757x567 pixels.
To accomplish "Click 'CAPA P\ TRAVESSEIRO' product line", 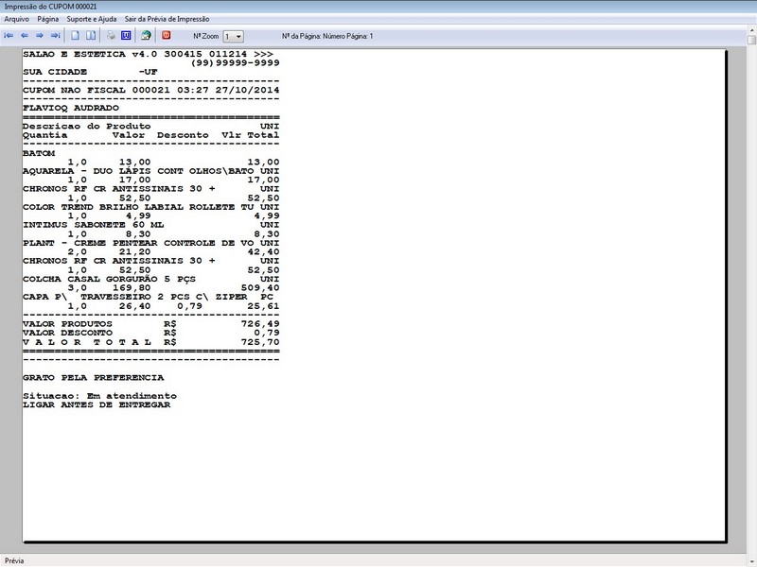I will pyautogui.click(x=148, y=297).
